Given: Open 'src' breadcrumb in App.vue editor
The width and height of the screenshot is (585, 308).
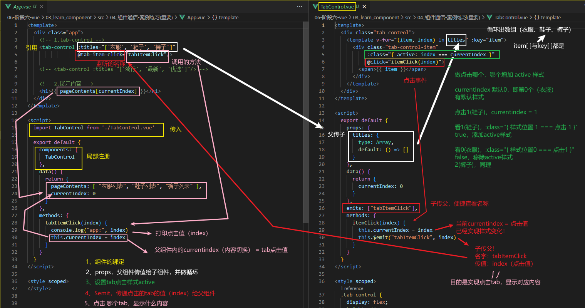Looking at the screenshot, I should click(101, 17).
